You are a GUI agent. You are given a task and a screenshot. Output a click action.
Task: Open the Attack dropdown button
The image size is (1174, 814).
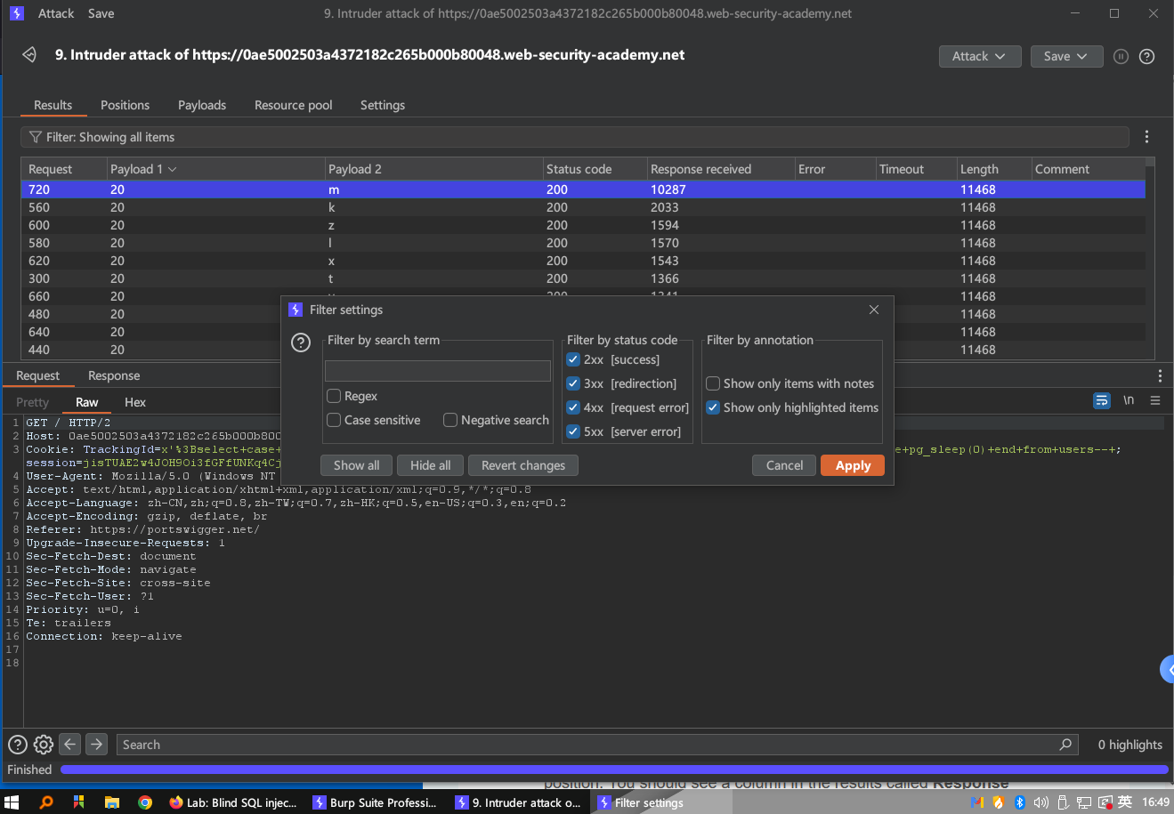pos(979,56)
